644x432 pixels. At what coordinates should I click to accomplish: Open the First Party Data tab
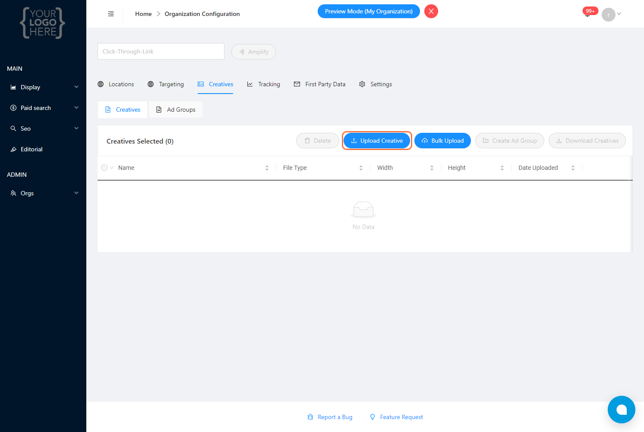pos(320,84)
